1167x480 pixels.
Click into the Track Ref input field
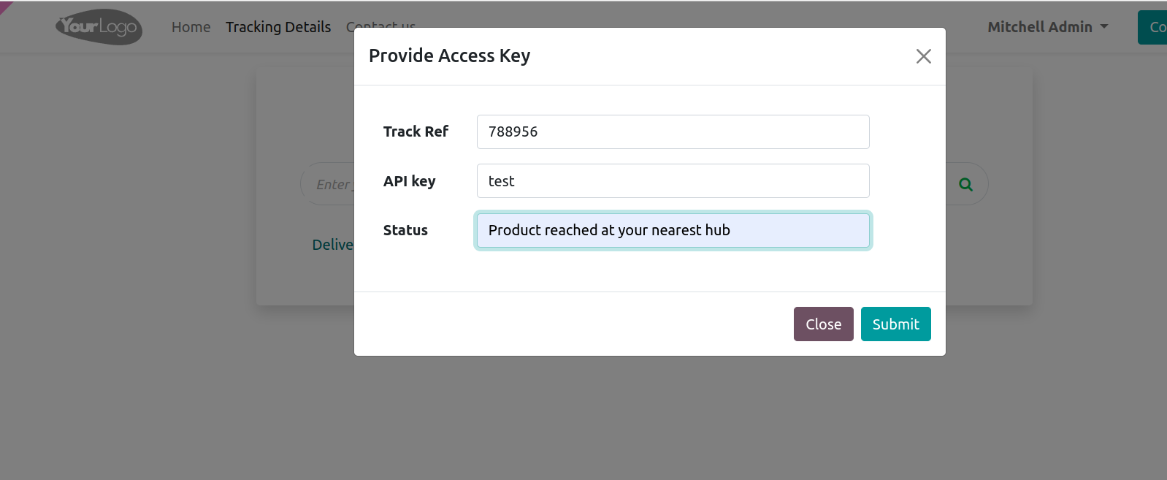[x=673, y=132]
